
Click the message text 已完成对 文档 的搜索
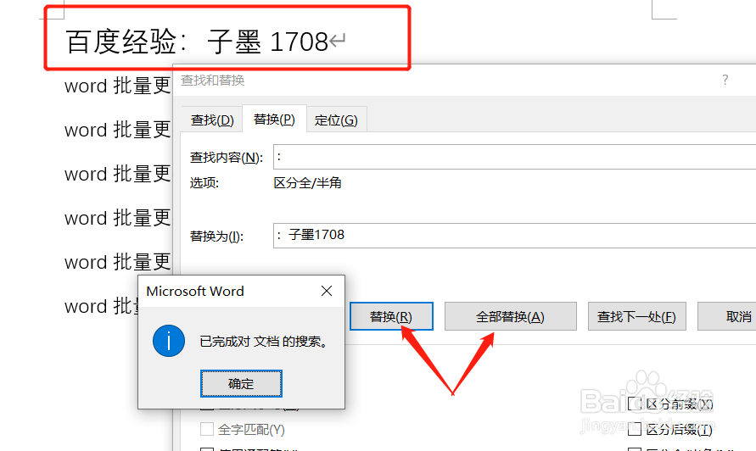click(x=264, y=342)
